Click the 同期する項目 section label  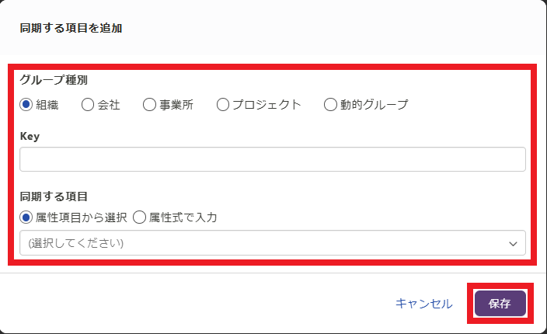[53, 197]
